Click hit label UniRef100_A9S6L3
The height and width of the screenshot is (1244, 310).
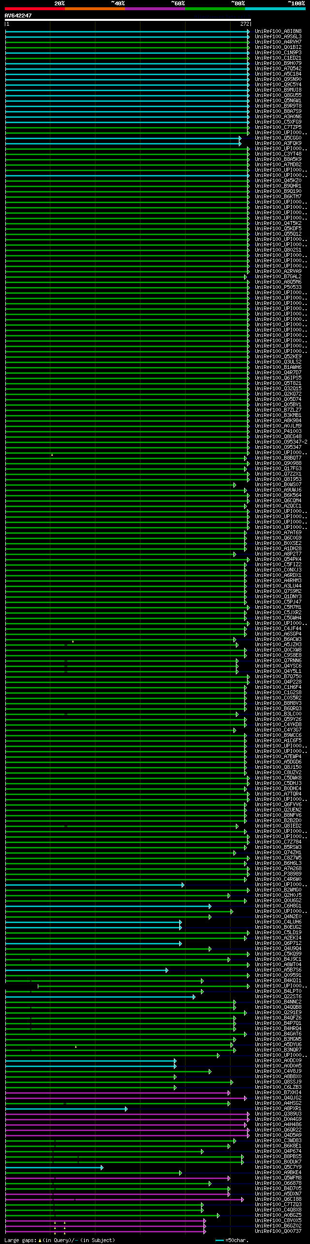(x=278, y=37)
